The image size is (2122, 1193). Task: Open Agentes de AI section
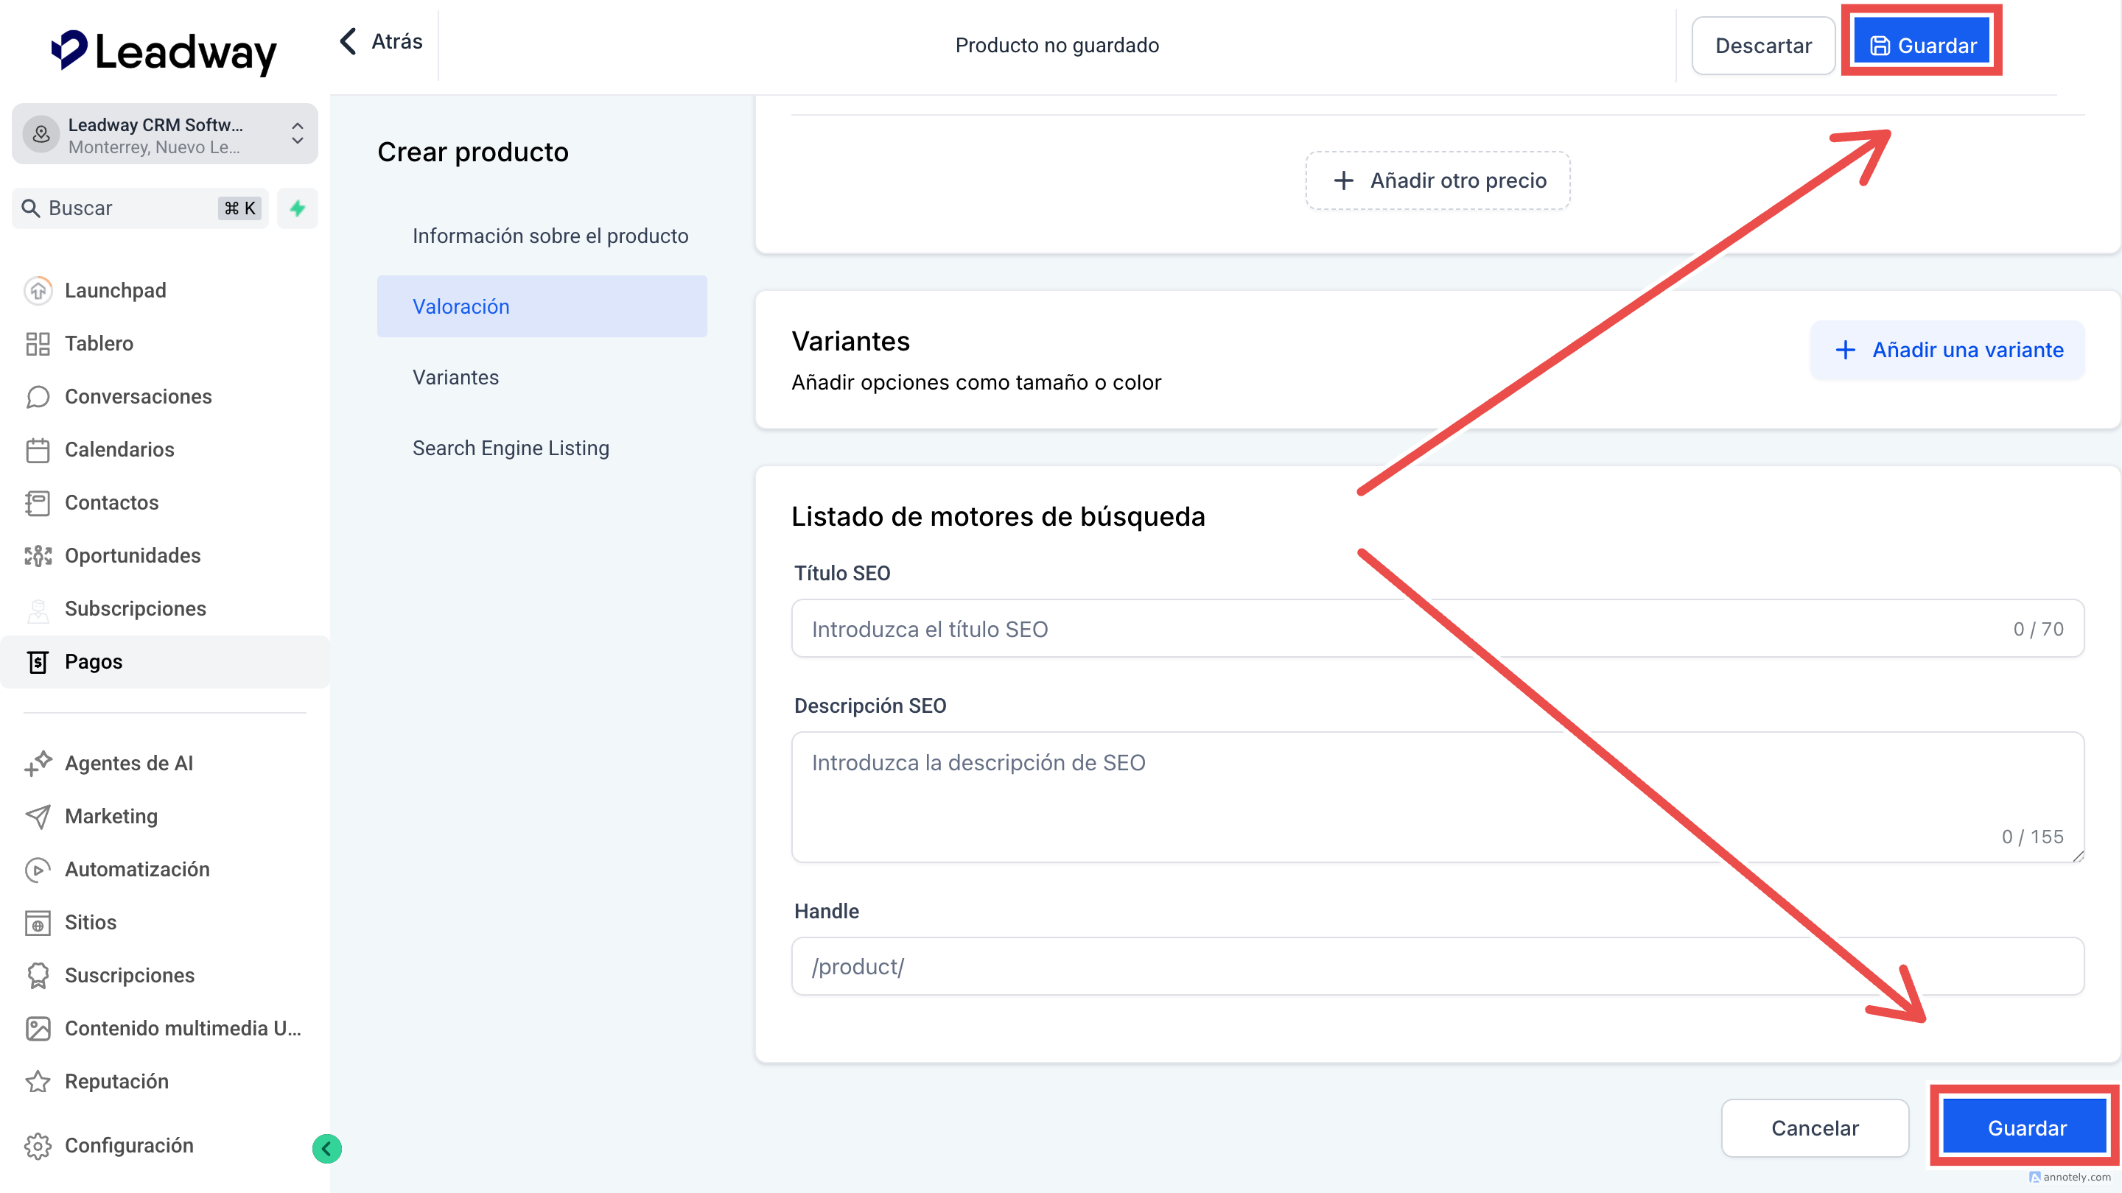[x=128, y=763]
